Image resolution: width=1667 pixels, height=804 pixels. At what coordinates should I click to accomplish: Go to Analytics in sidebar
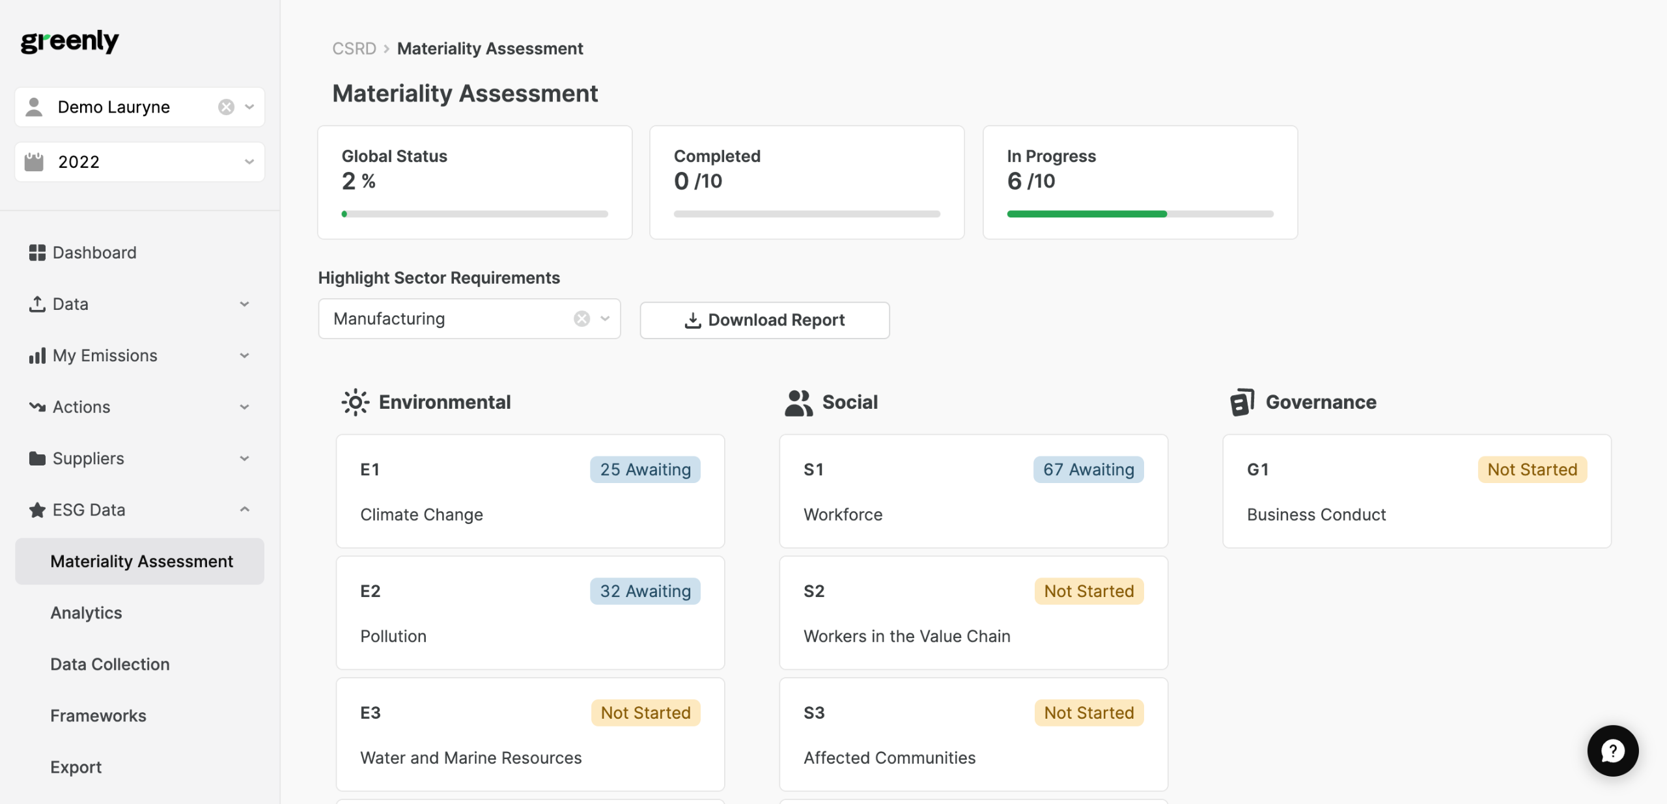point(86,613)
